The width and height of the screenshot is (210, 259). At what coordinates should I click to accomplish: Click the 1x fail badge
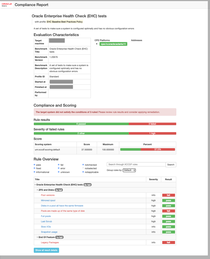(x=59, y=237)
